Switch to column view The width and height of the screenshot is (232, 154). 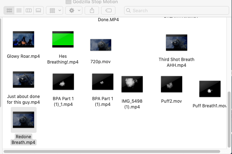pos(28,11)
